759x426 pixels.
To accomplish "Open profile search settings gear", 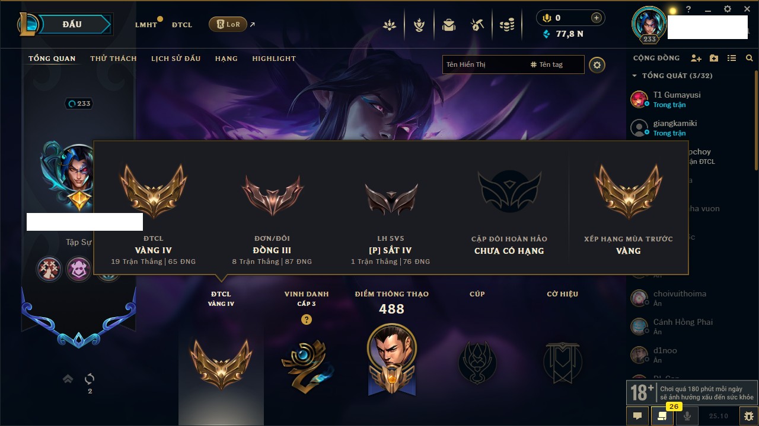I will (x=597, y=64).
